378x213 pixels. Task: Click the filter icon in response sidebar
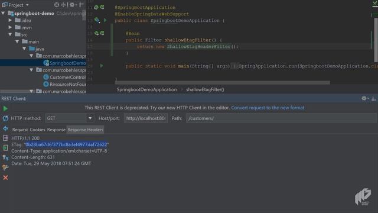tap(5, 157)
